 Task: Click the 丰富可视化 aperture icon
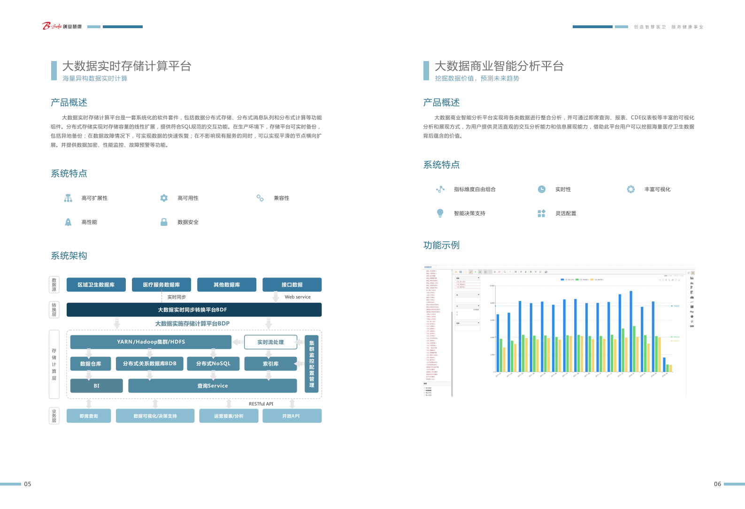click(631, 189)
